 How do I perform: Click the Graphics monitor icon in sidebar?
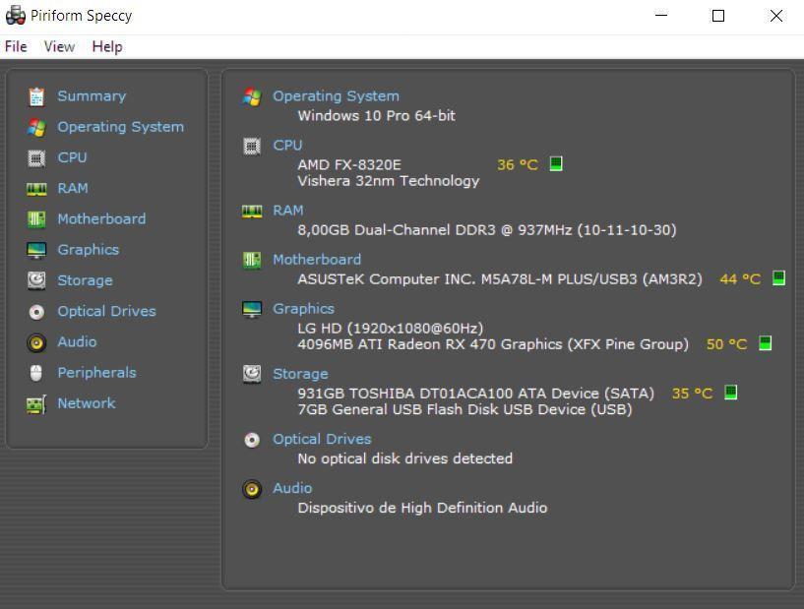(36, 250)
